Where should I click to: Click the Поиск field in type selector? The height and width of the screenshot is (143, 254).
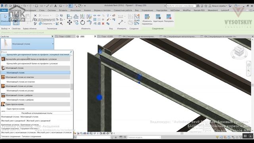[x=35, y=52]
